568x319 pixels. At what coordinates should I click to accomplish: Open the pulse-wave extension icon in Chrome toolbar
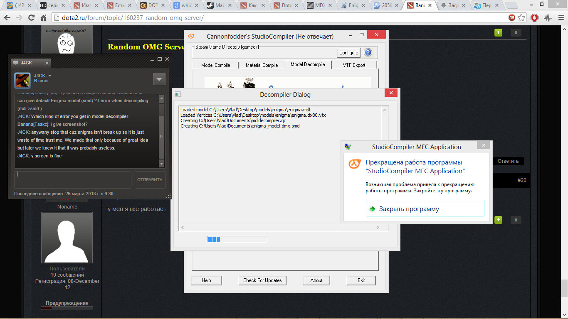pos(547,18)
